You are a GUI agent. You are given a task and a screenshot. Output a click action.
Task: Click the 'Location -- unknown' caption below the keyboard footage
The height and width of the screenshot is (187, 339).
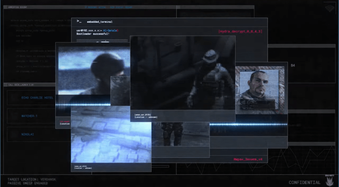pos(83,168)
